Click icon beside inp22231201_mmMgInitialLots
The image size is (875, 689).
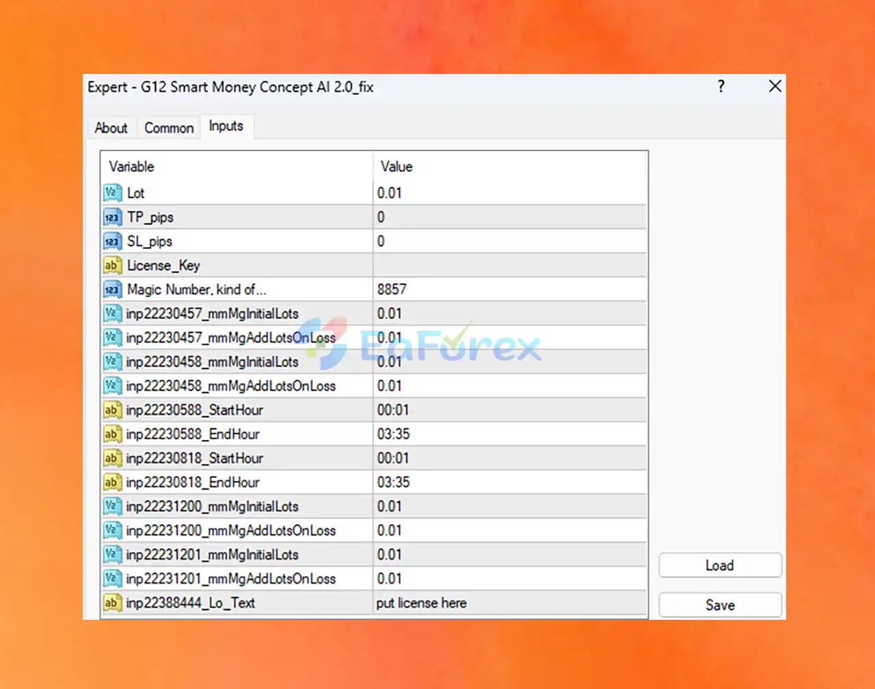(x=112, y=554)
